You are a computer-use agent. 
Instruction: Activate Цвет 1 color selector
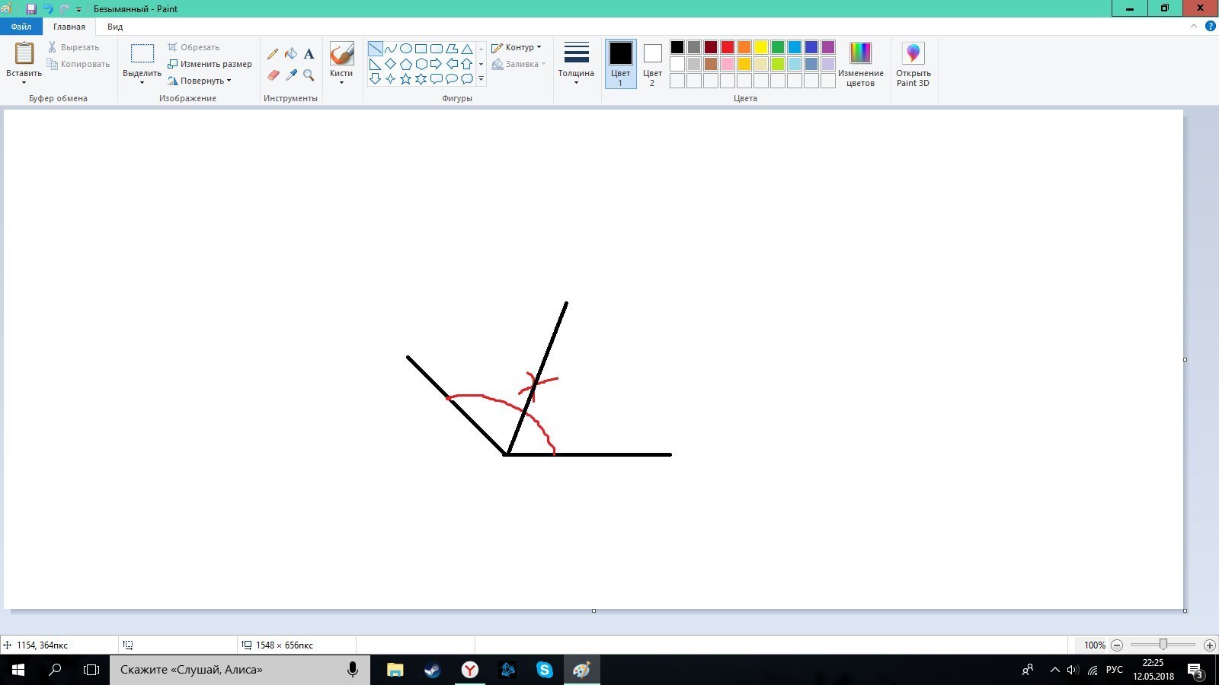620,64
